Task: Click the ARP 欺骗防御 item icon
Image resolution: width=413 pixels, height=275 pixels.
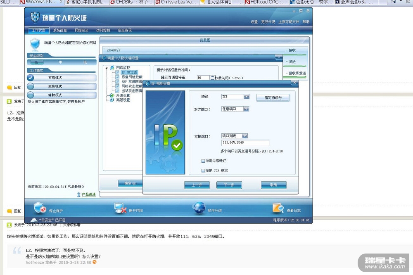Action: point(117,81)
